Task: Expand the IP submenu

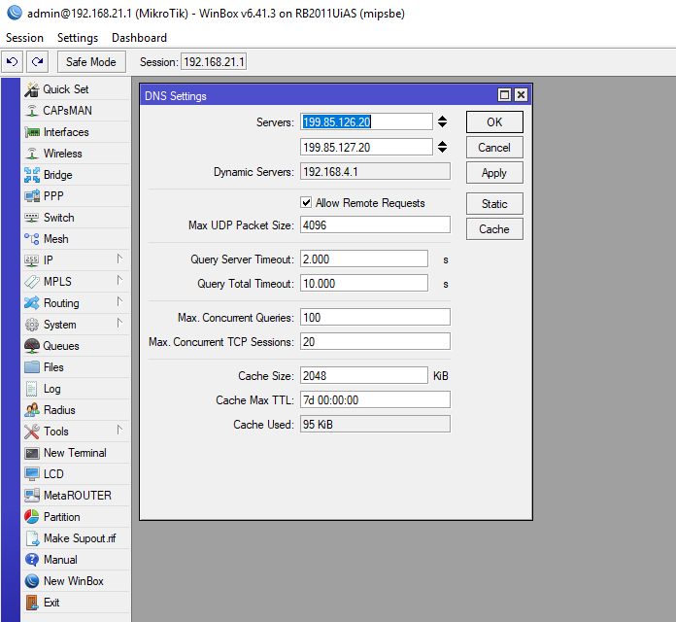Action: pyautogui.click(x=119, y=259)
